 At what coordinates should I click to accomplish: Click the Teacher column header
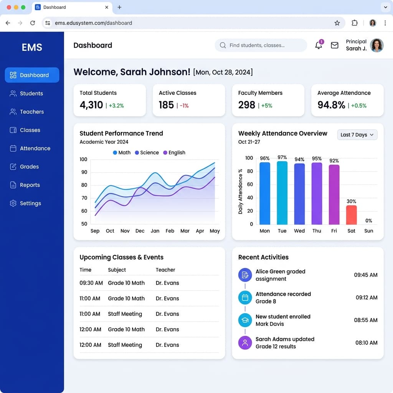coord(165,270)
